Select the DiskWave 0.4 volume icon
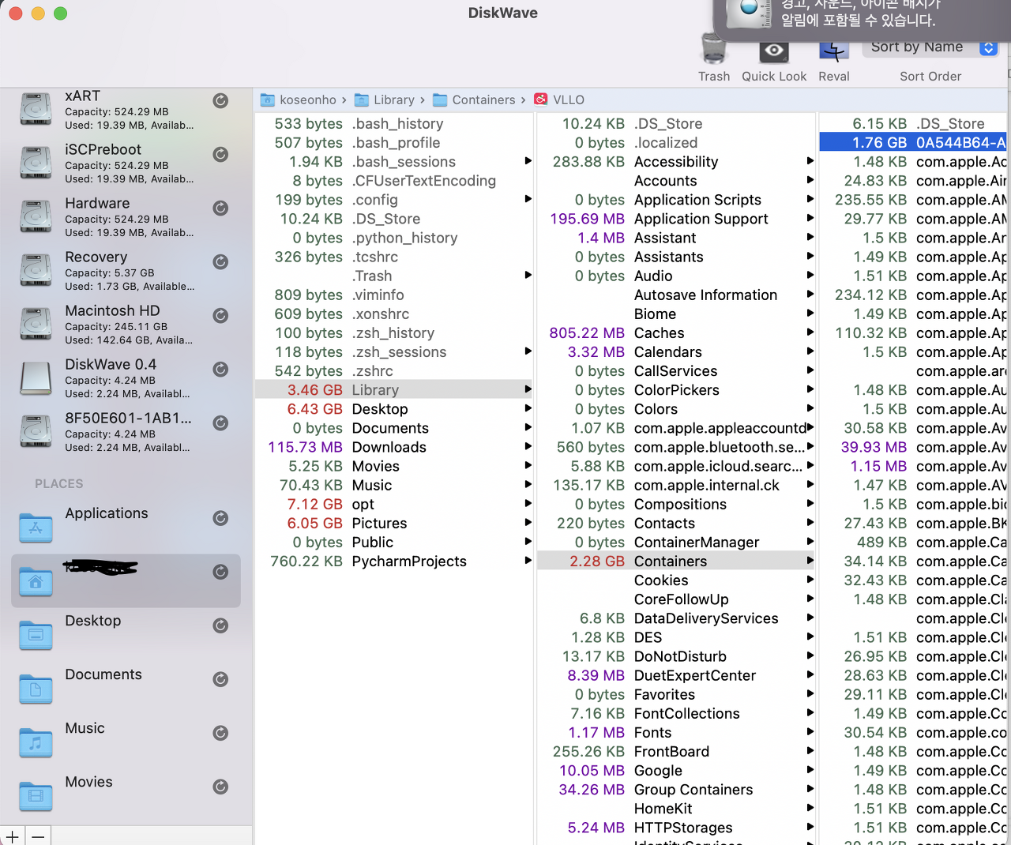Viewport: 1011px width, 845px height. pyautogui.click(x=36, y=378)
